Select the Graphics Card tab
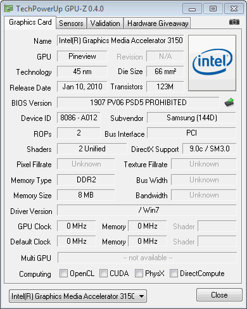 30,22
